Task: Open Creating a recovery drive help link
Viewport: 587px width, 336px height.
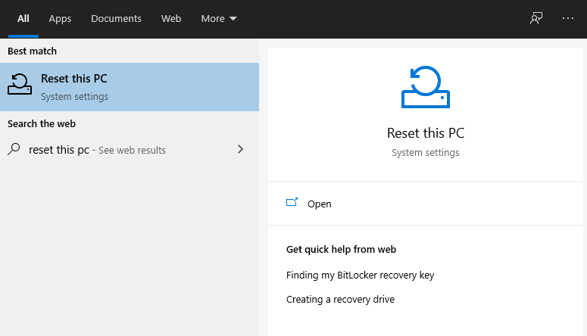Action: click(340, 299)
